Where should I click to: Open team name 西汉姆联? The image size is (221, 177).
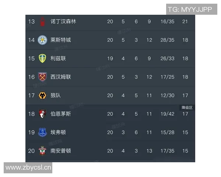(x=61, y=77)
